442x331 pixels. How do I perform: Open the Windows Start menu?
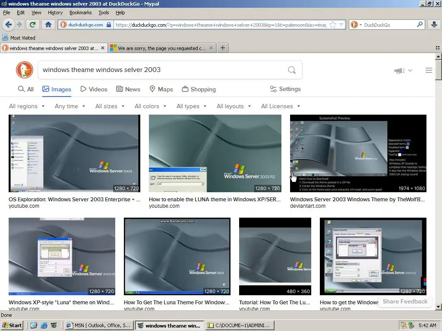(12, 325)
